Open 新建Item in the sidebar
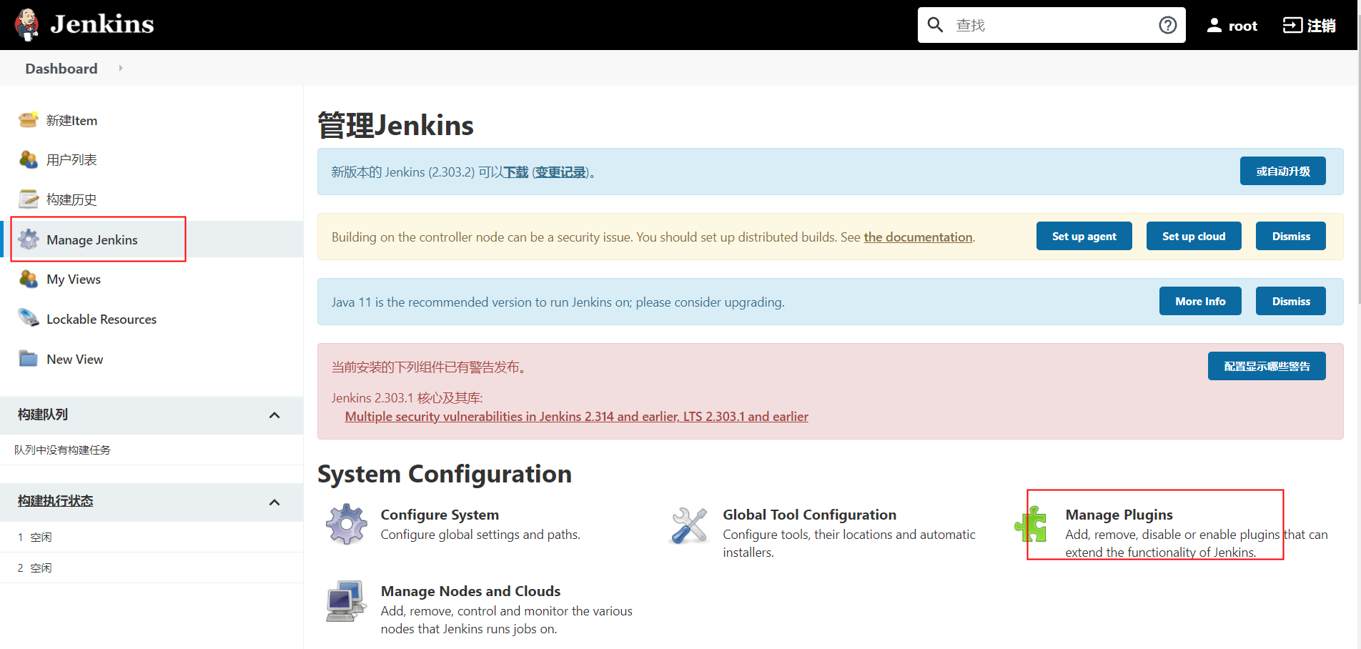This screenshot has width=1361, height=649. click(x=71, y=120)
